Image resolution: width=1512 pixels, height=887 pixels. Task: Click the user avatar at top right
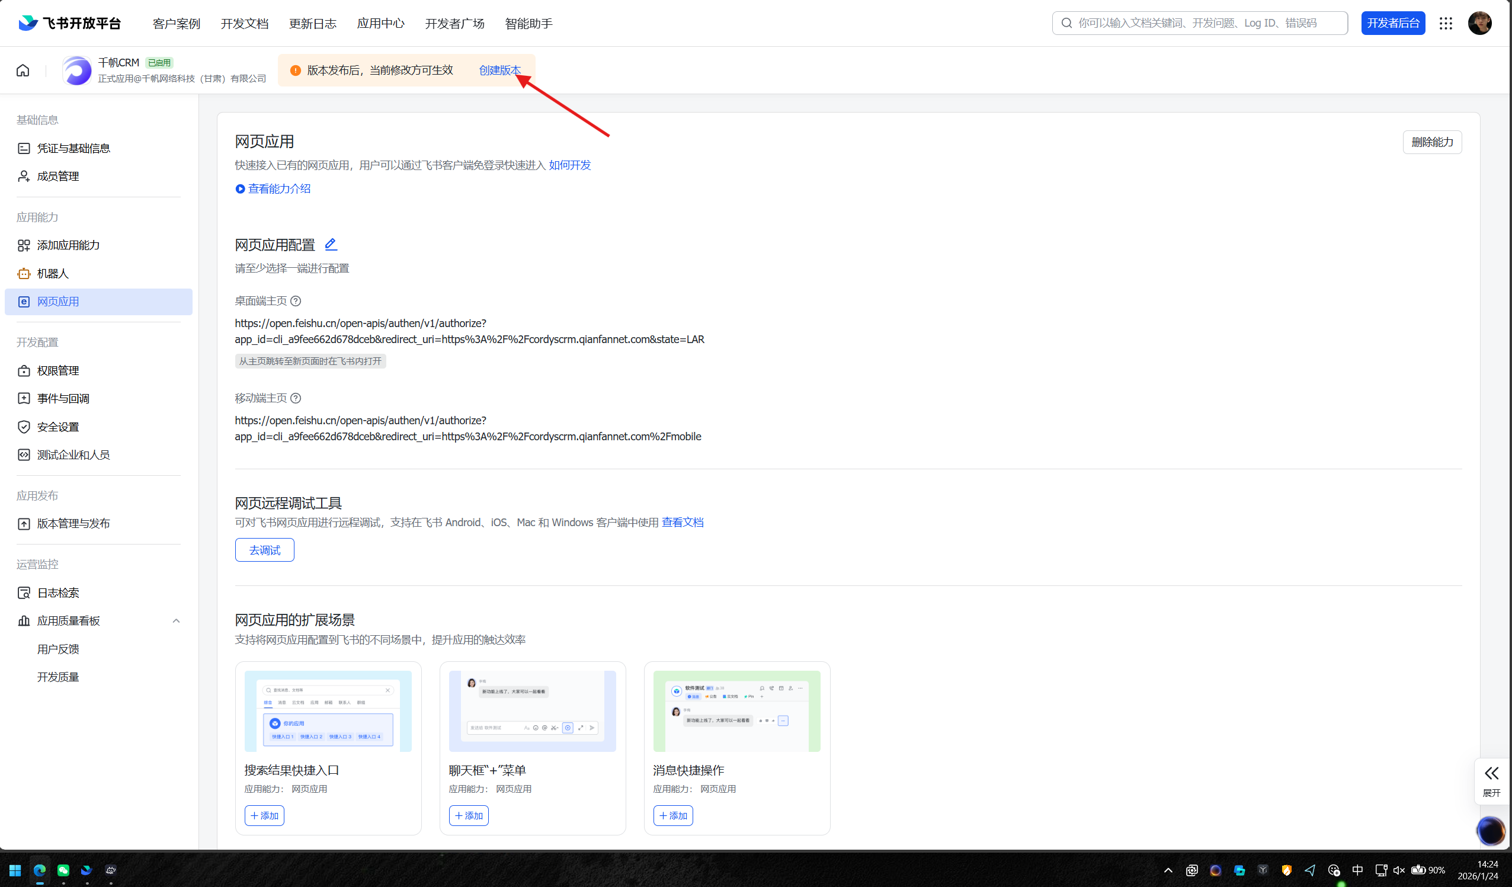(1479, 24)
